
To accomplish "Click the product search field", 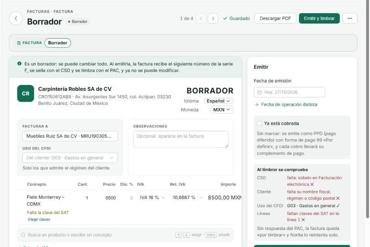I will tap(125, 235).
